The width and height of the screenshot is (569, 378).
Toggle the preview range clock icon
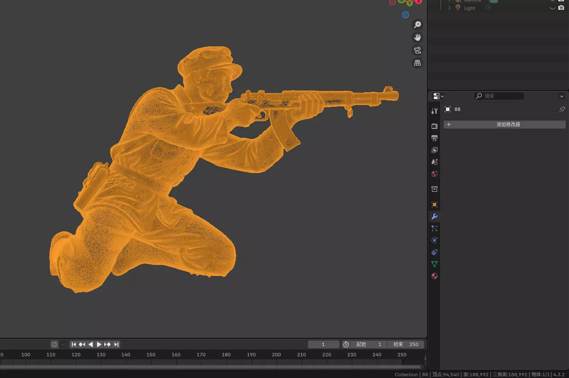(x=346, y=344)
